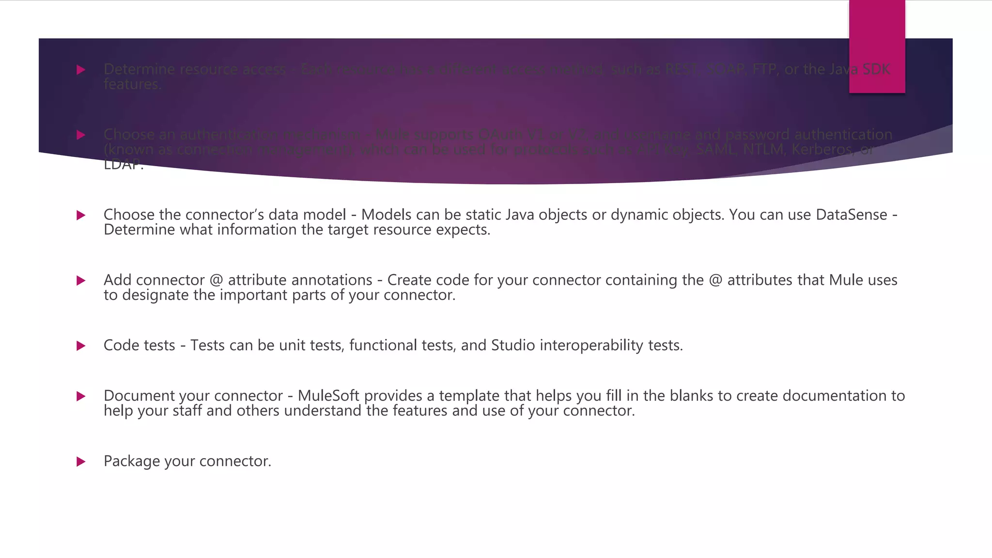Click bullet arrow beside 'Document your connector'

[81, 397]
